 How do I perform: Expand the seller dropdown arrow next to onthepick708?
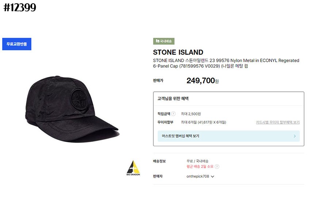click(x=212, y=177)
